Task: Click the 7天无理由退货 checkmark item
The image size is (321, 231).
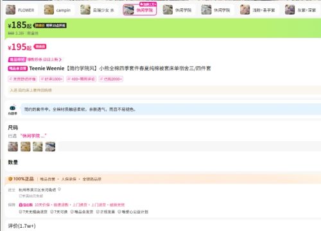Action: 33,212
